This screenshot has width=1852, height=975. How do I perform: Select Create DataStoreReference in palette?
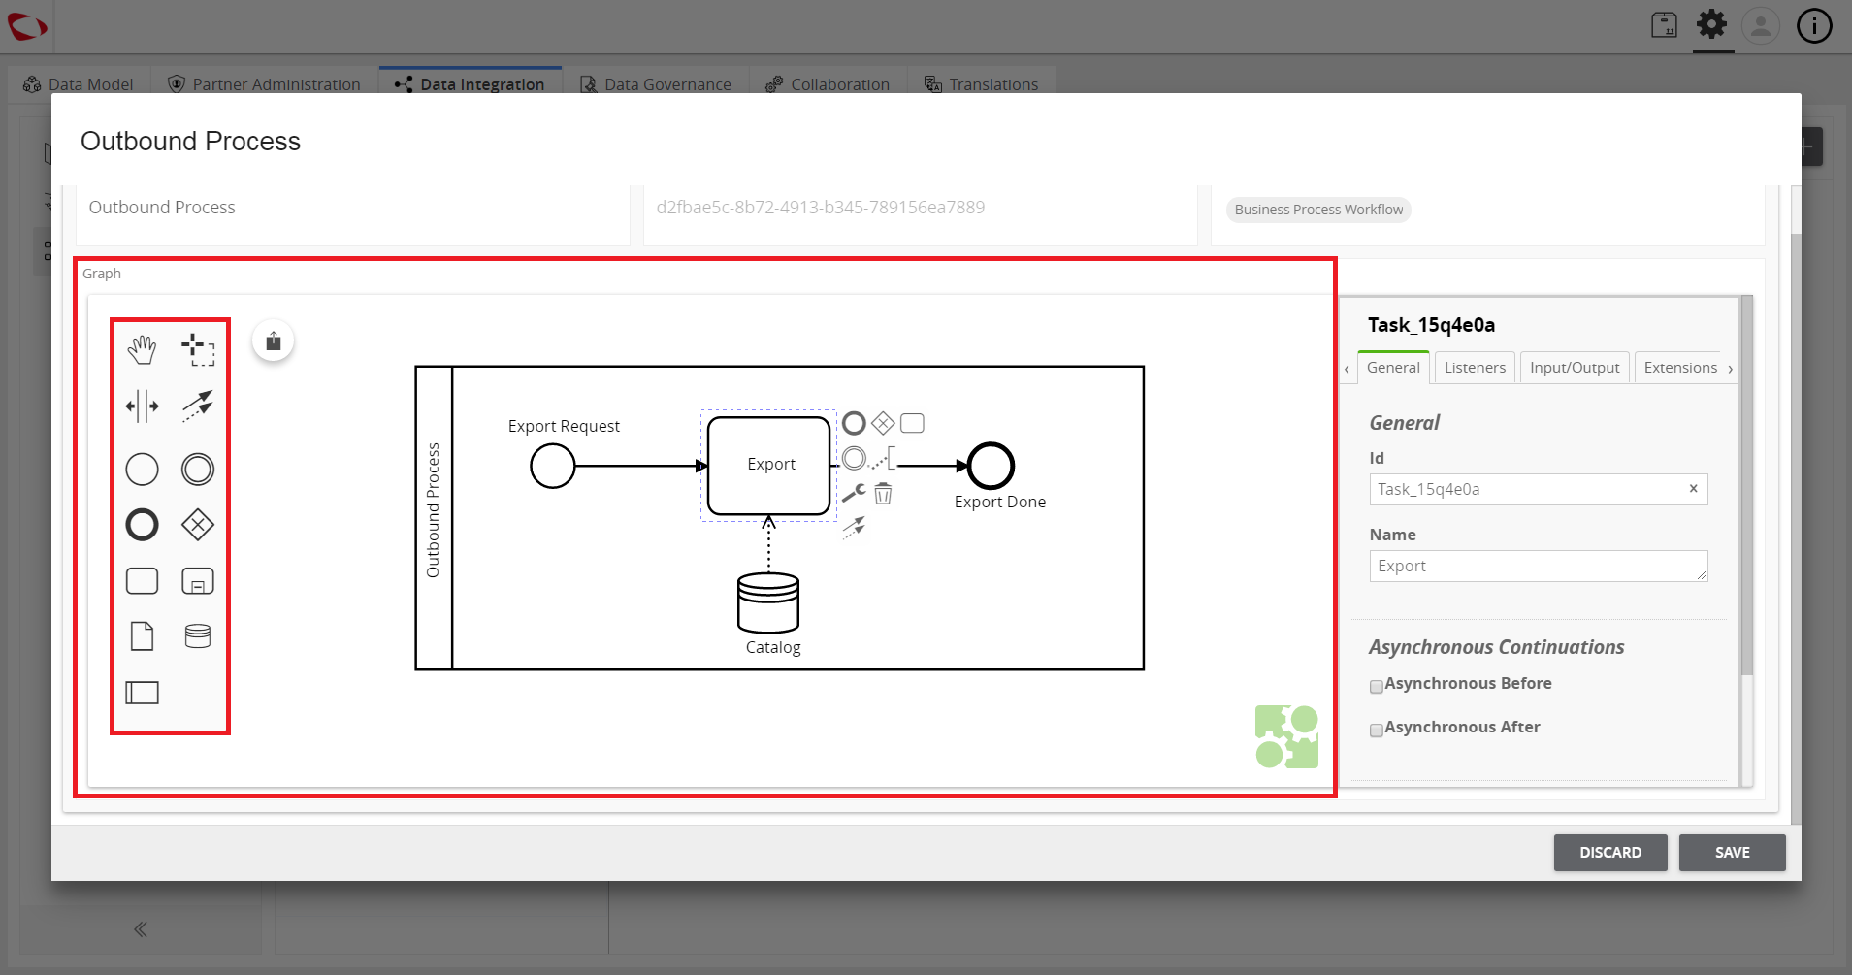tap(198, 636)
